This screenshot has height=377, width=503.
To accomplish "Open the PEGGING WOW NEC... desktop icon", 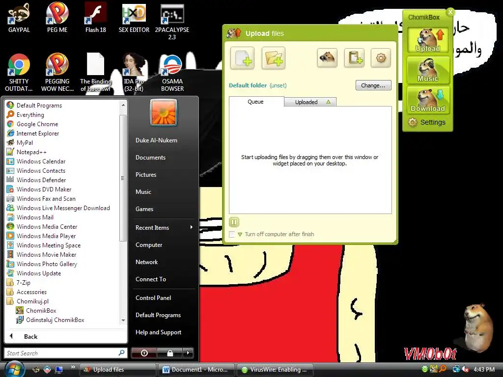I will coord(57,73).
